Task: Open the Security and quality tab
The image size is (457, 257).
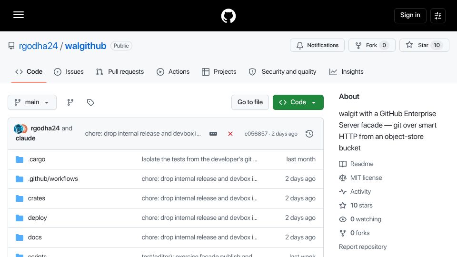Action: (282, 72)
